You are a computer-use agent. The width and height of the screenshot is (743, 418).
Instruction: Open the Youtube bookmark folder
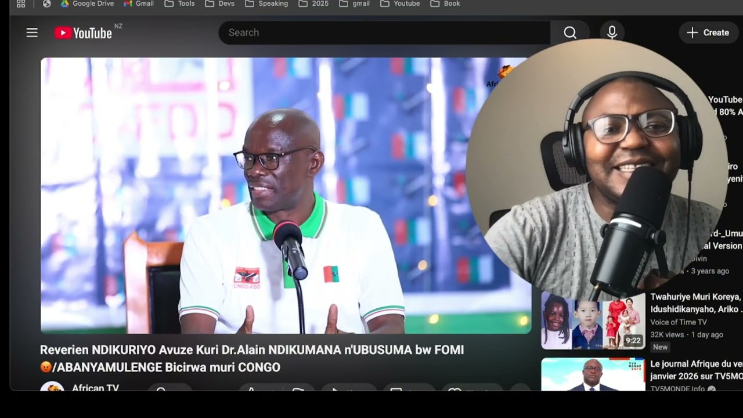(400, 3)
